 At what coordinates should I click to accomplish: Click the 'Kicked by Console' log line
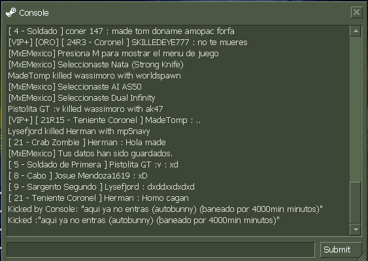[165, 209]
